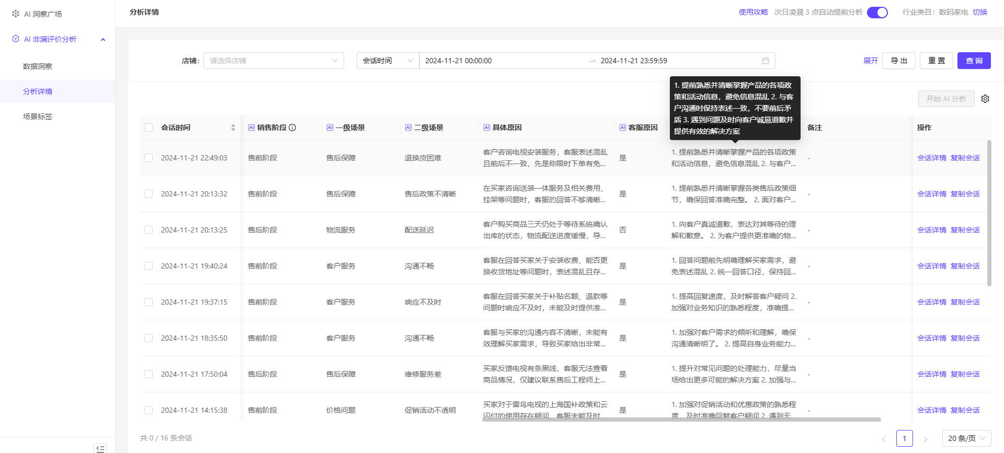Click 查询 button

[x=974, y=61]
